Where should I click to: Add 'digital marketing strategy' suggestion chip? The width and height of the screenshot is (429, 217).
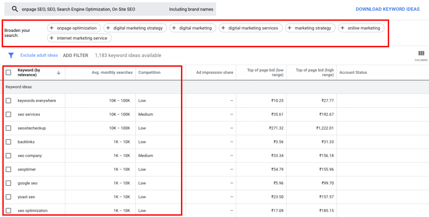click(135, 28)
